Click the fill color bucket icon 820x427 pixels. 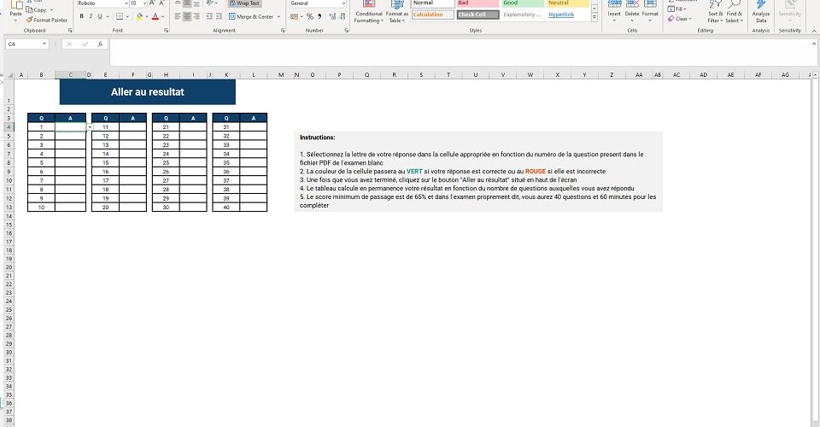pyautogui.click(x=139, y=17)
